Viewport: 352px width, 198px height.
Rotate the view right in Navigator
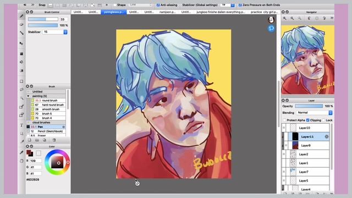(324, 18)
